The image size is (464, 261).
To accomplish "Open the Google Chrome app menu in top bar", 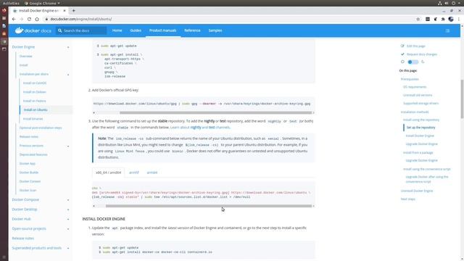I will click(x=42, y=3).
